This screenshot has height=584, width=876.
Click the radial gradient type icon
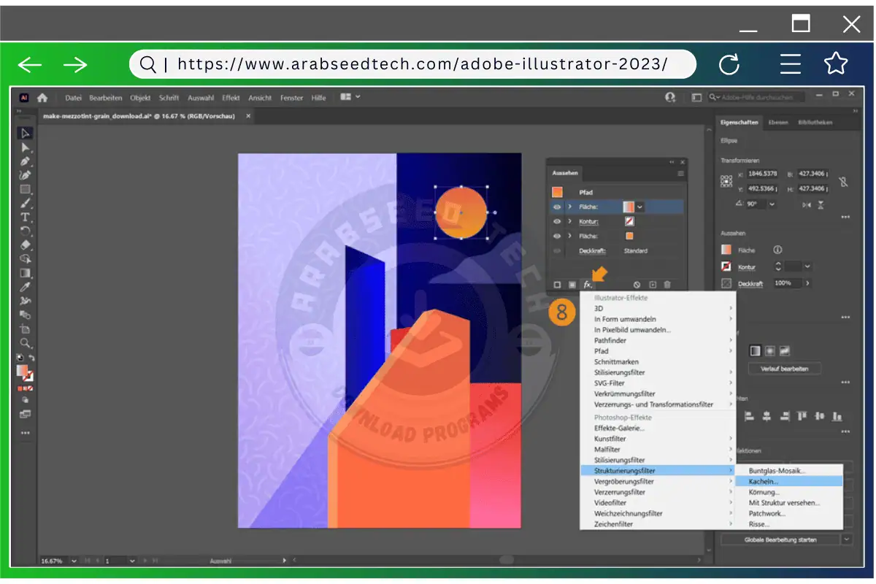click(770, 350)
